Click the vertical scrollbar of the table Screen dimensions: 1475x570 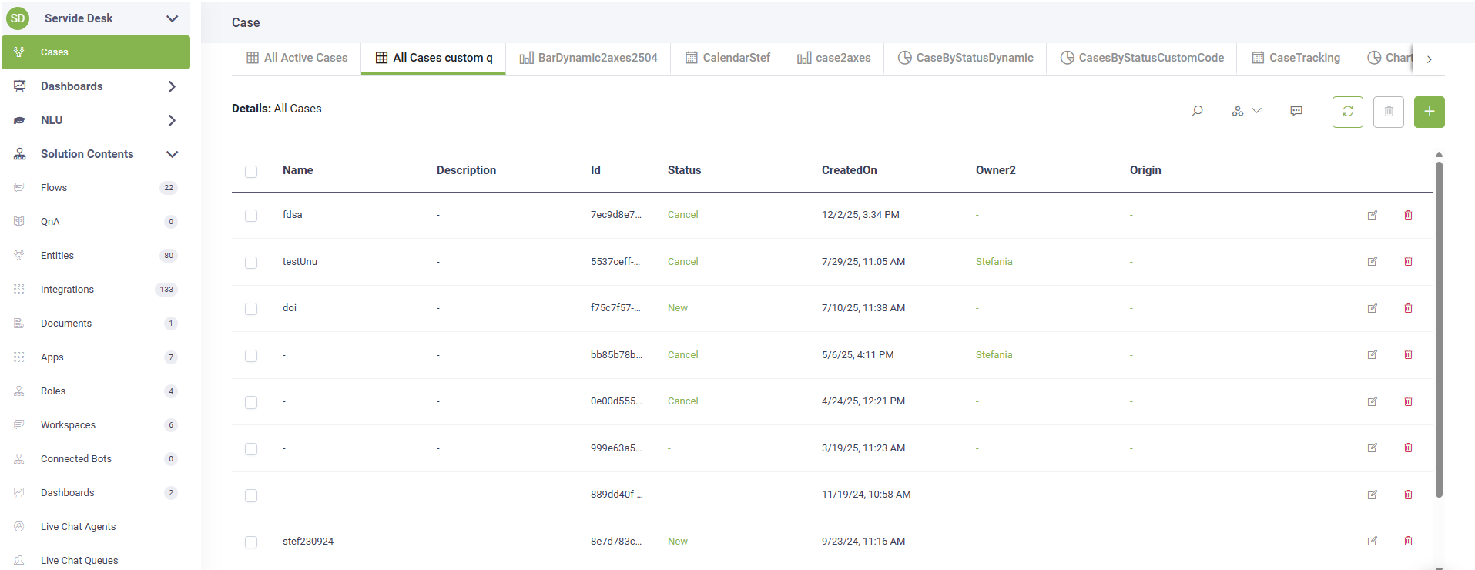[1439, 331]
